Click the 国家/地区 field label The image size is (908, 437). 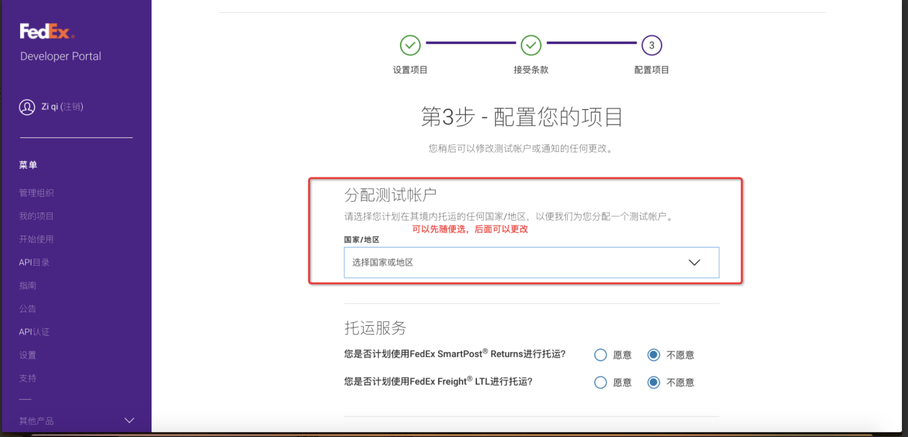pos(362,239)
